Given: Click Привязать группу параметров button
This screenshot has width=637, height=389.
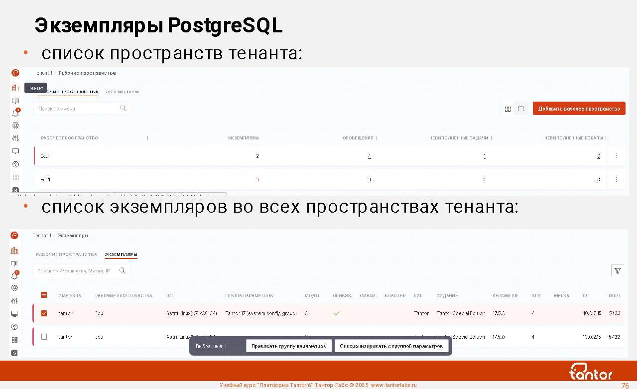Looking at the screenshot, I should [x=288, y=346].
